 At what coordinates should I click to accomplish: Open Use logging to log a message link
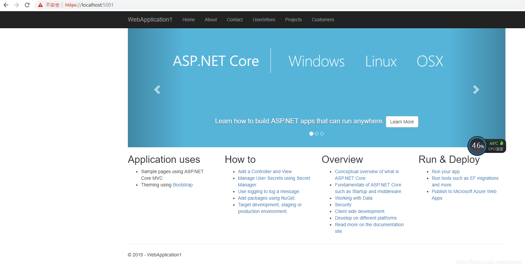tap(269, 191)
